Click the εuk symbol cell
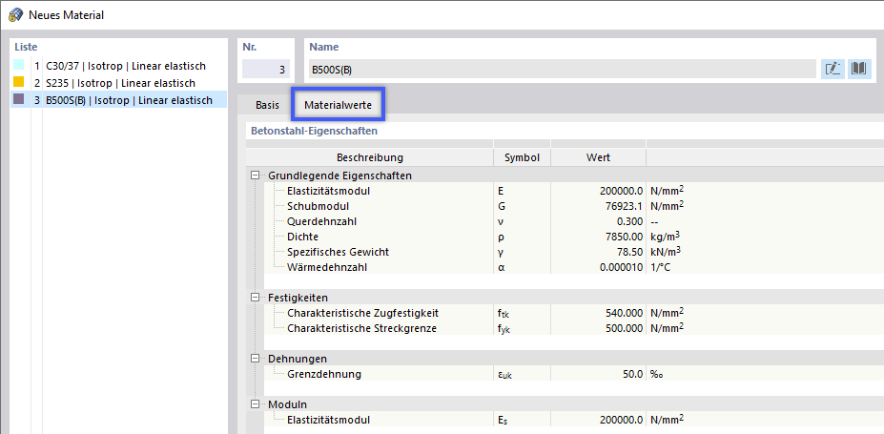Image resolution: width=884 pixels, height=434 pixels. pos(522,374)
